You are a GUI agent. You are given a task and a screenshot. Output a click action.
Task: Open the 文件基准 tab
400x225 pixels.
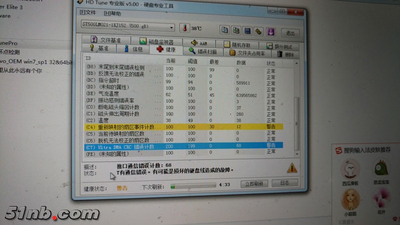106,40
